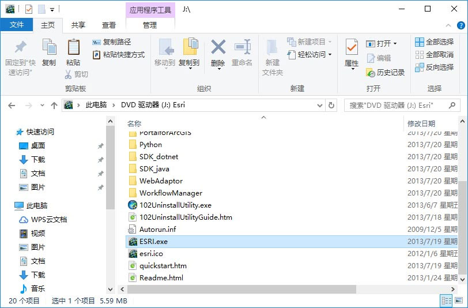This screenshot has width=468, height=308.
Task: Select the Python folder
Action: click(145, 145)
